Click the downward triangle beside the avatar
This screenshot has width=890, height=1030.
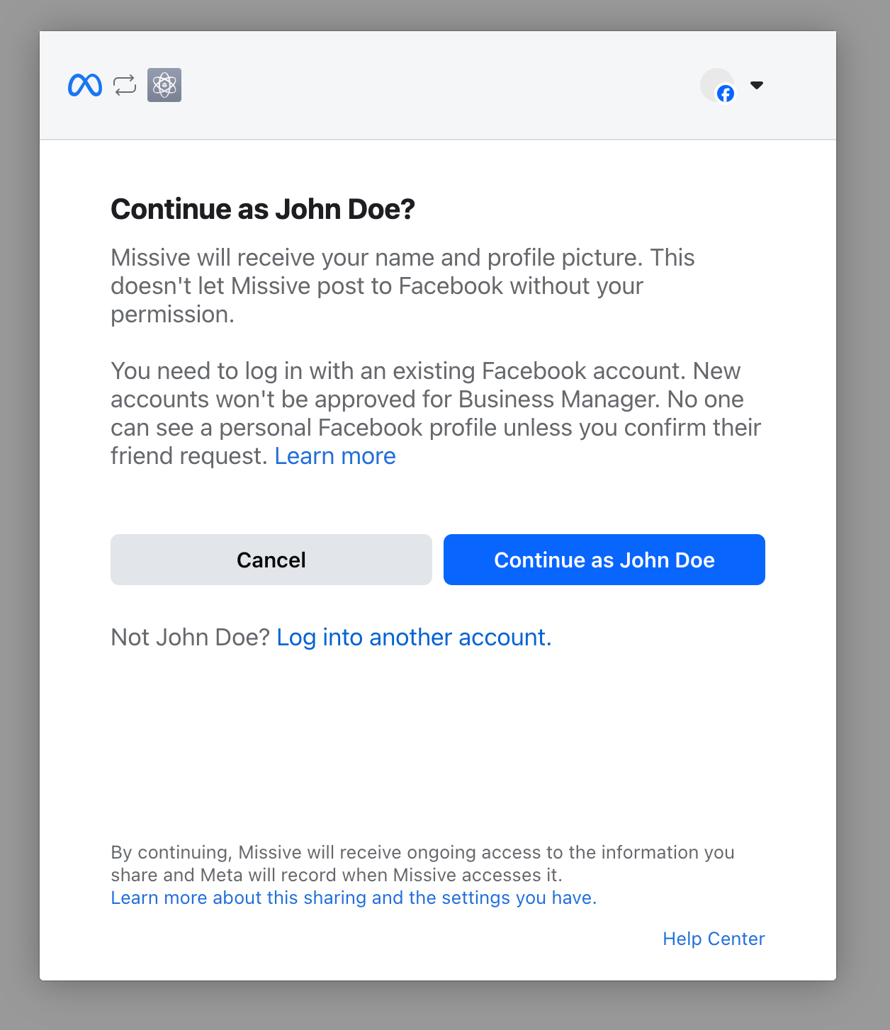757,85
